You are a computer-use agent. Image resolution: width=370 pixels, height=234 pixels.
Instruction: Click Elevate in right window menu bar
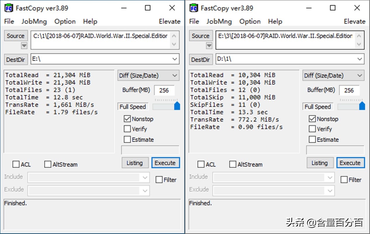(355, 21)
